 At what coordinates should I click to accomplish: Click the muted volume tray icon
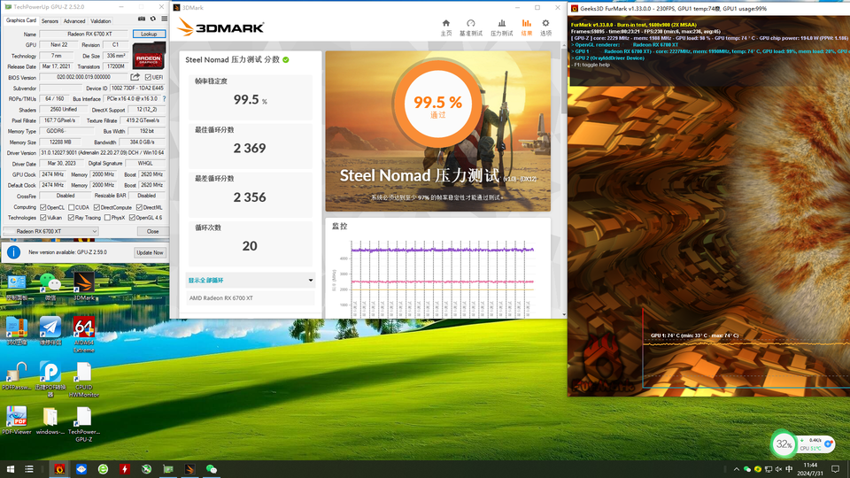[779, 469]
